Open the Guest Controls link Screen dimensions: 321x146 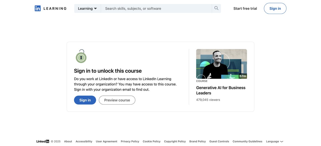click(x=219, y=141)
